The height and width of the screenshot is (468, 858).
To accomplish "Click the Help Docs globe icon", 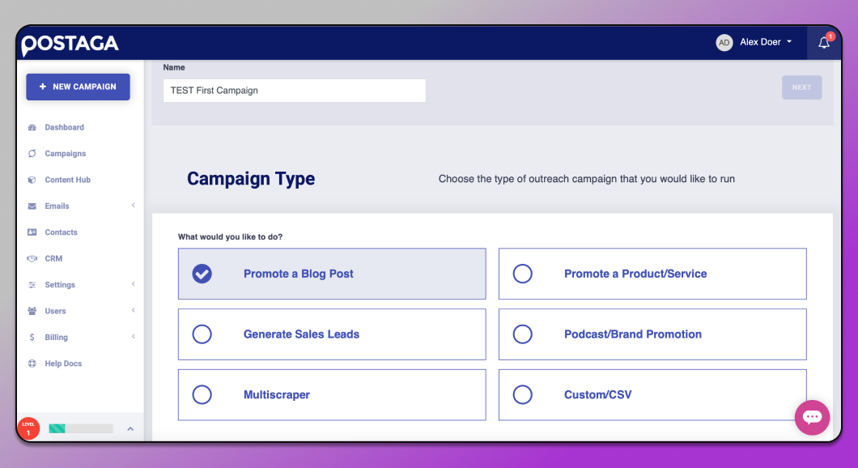I will [32, 364].
